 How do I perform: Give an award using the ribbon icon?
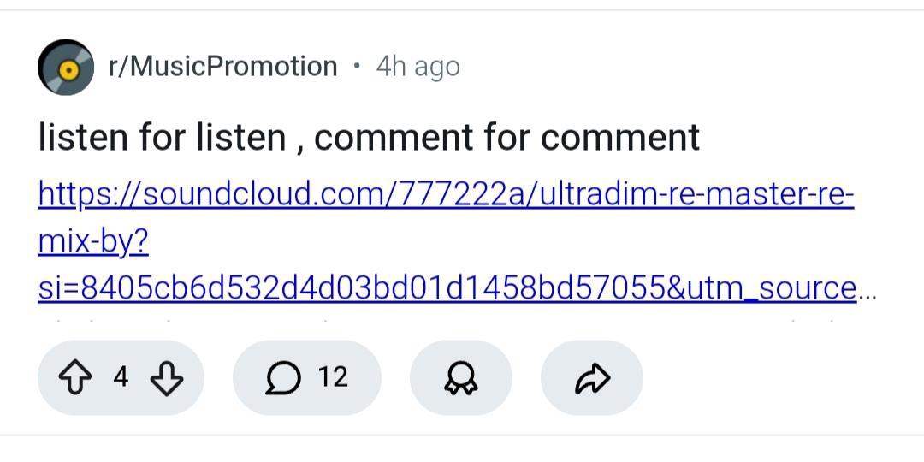[x=461, y=377]
